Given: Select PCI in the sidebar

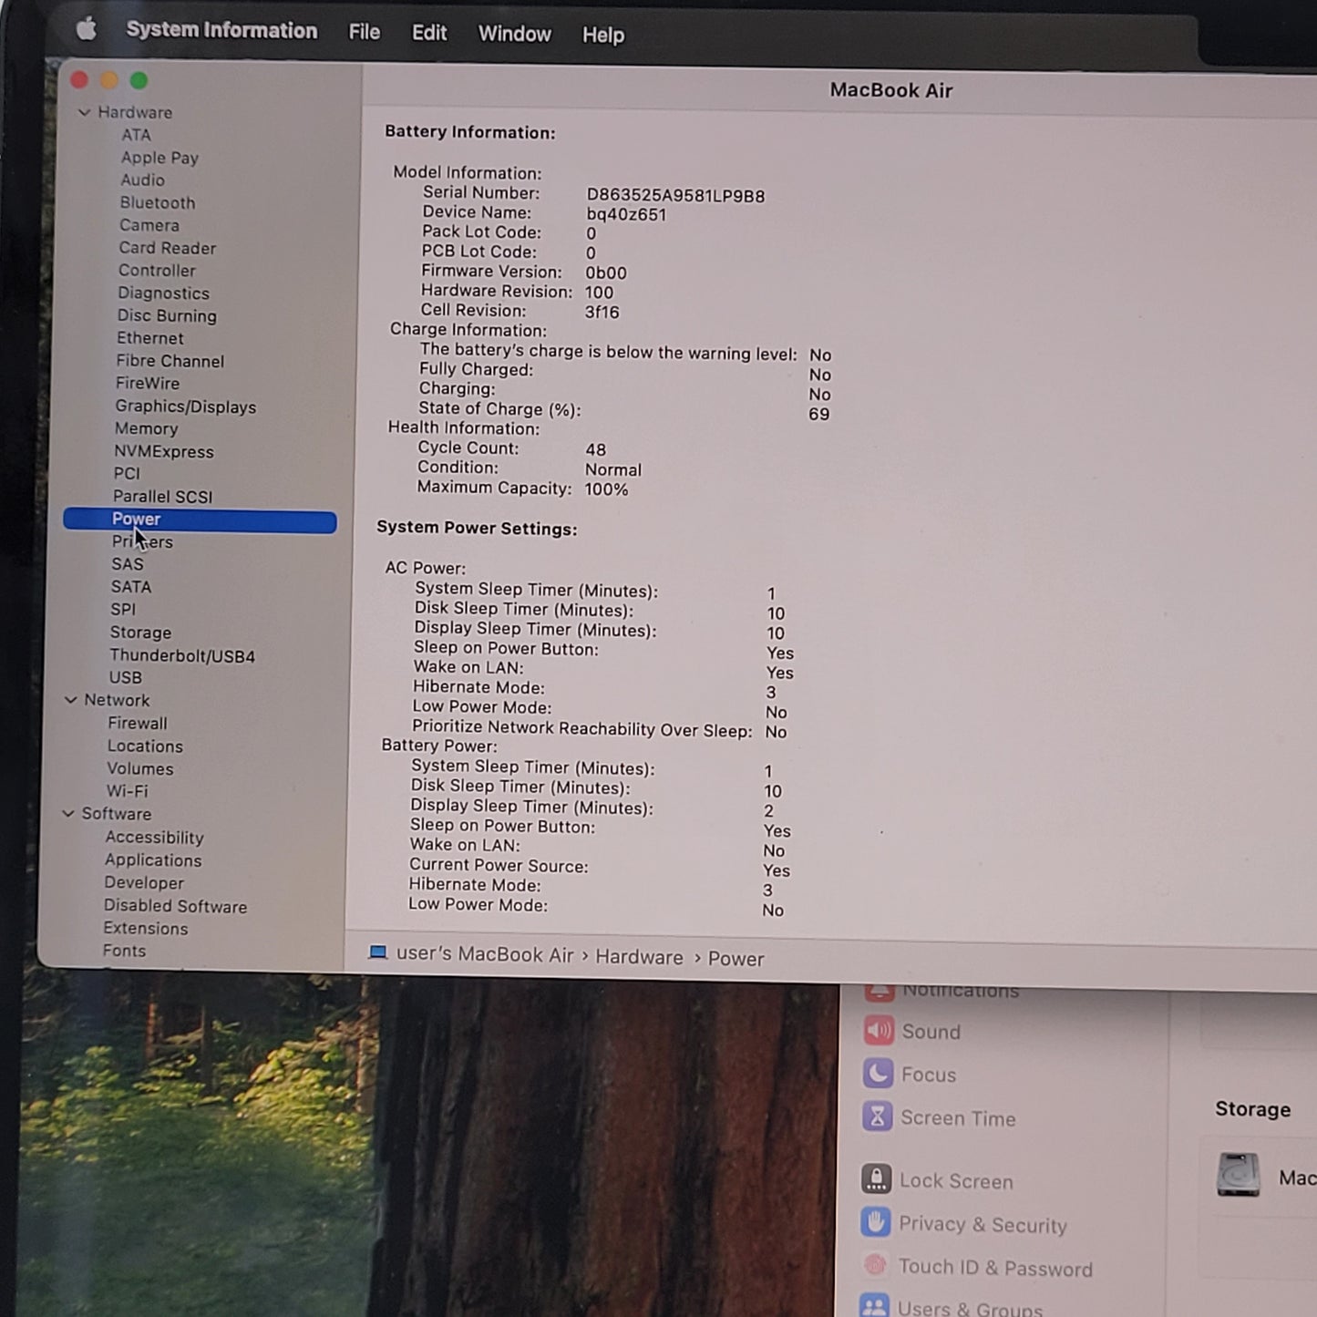Looking at the screenshot, I should tap(127, 474).
